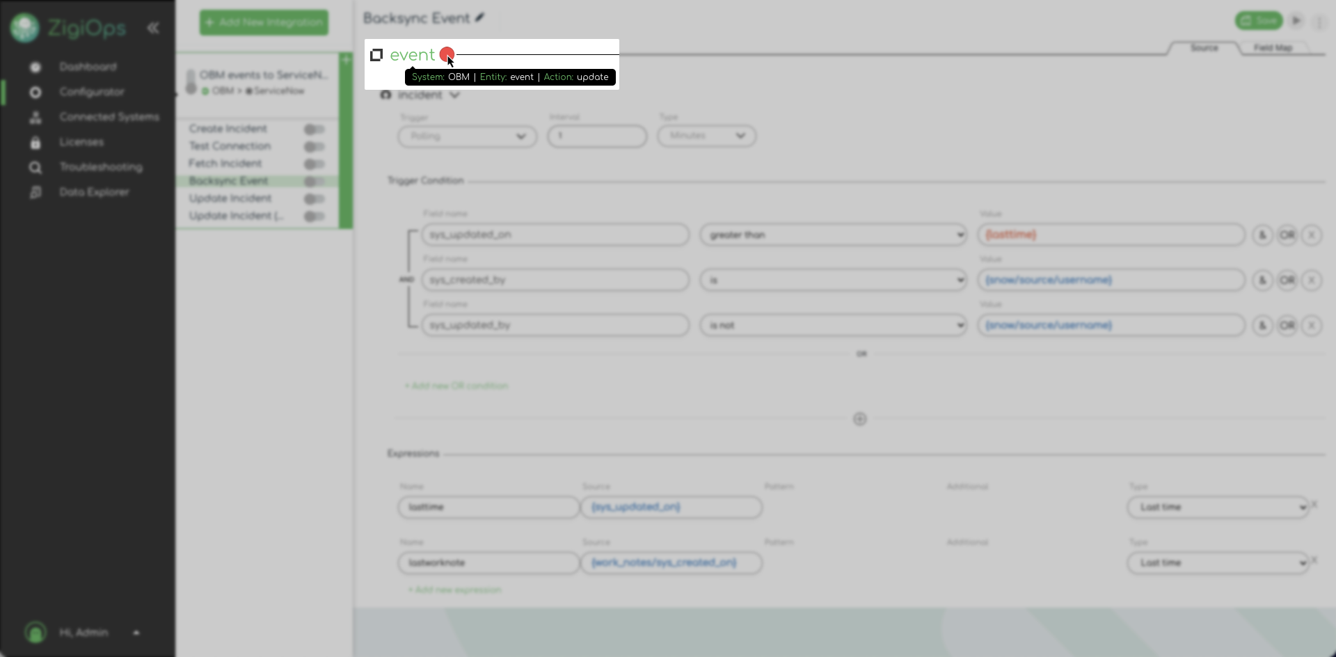Open the three-dot more options menu
The height and width of the screenshot is (657, 1336).
coord(1319,22)
